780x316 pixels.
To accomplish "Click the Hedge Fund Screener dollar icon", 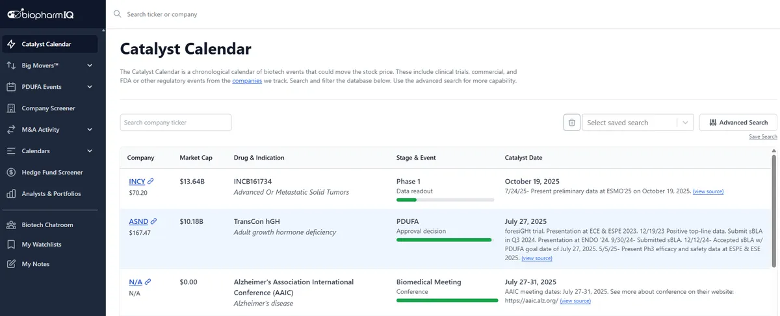I will [x=10, y=173].
